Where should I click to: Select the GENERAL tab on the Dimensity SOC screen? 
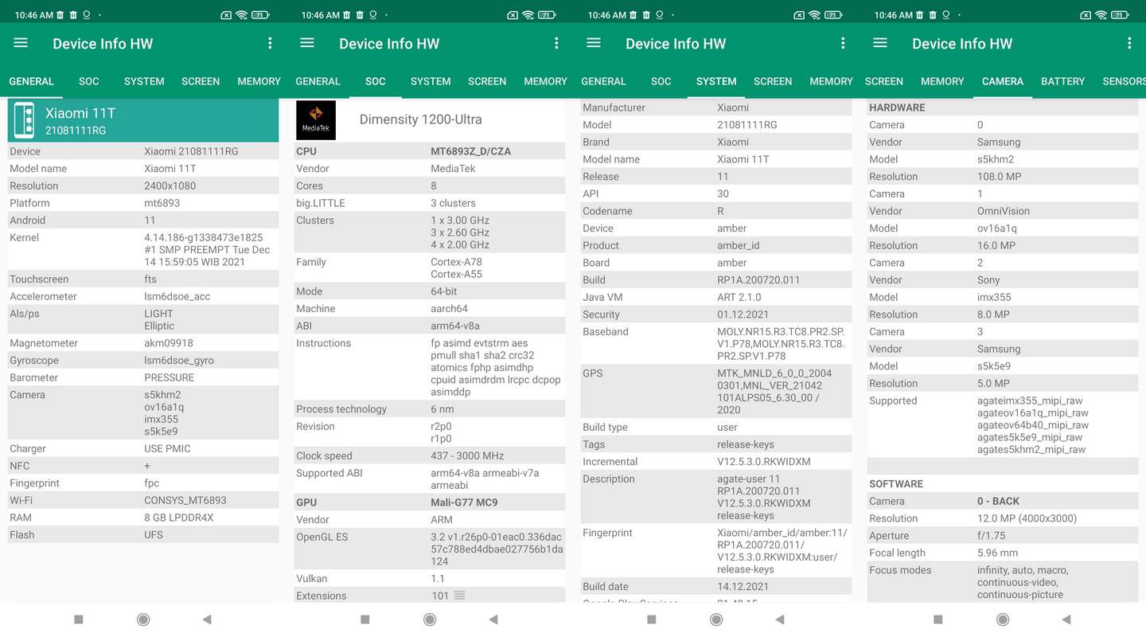(x=318, y=81)
